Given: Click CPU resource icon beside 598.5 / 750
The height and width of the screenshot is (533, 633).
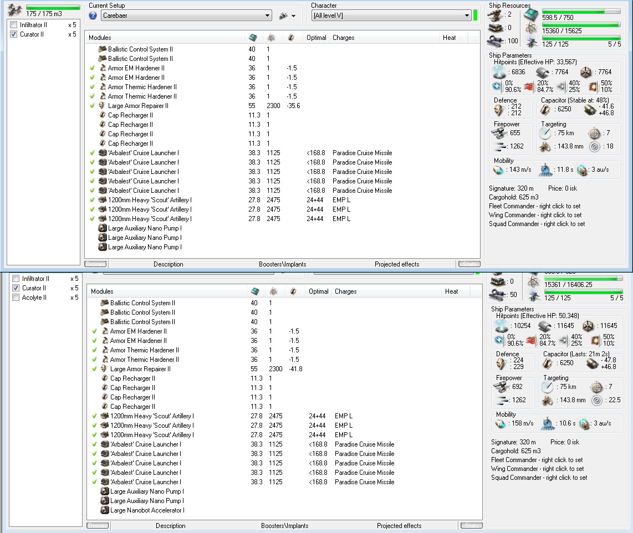Looking at the screenshot, I should (531, 15).
